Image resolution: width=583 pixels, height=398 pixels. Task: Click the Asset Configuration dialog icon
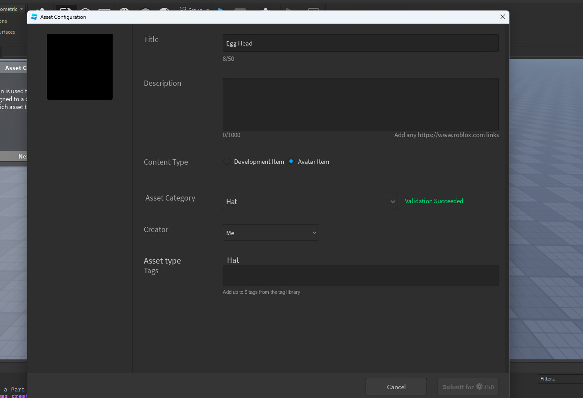tap(34, 17)
